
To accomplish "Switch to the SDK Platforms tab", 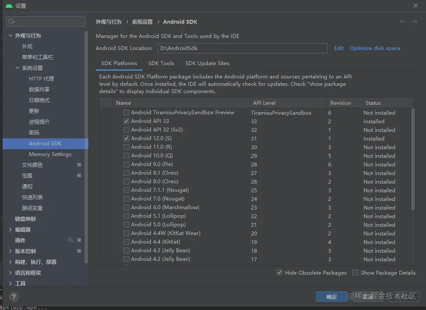I will click(119, 63).
